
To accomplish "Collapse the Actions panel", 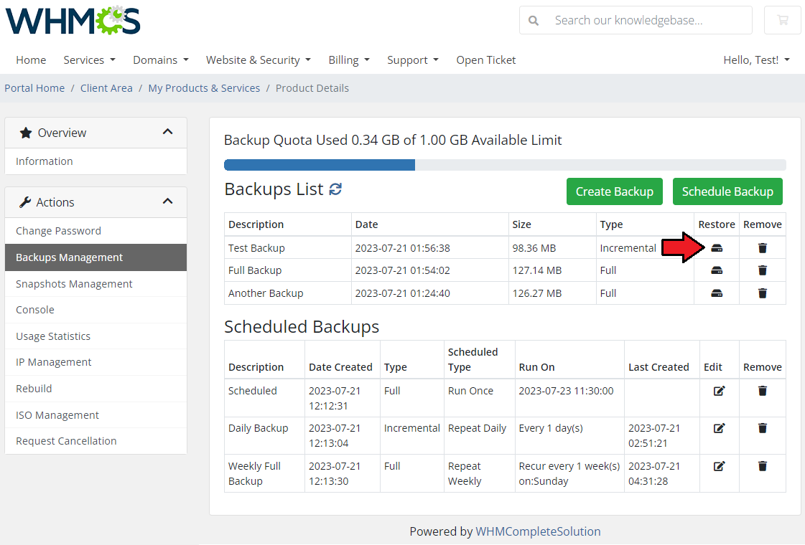I will pos(167,201).
